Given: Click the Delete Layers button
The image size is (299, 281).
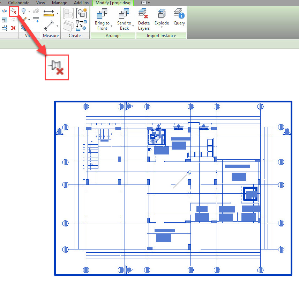Looking at the screenshot, I should (144, 20).
